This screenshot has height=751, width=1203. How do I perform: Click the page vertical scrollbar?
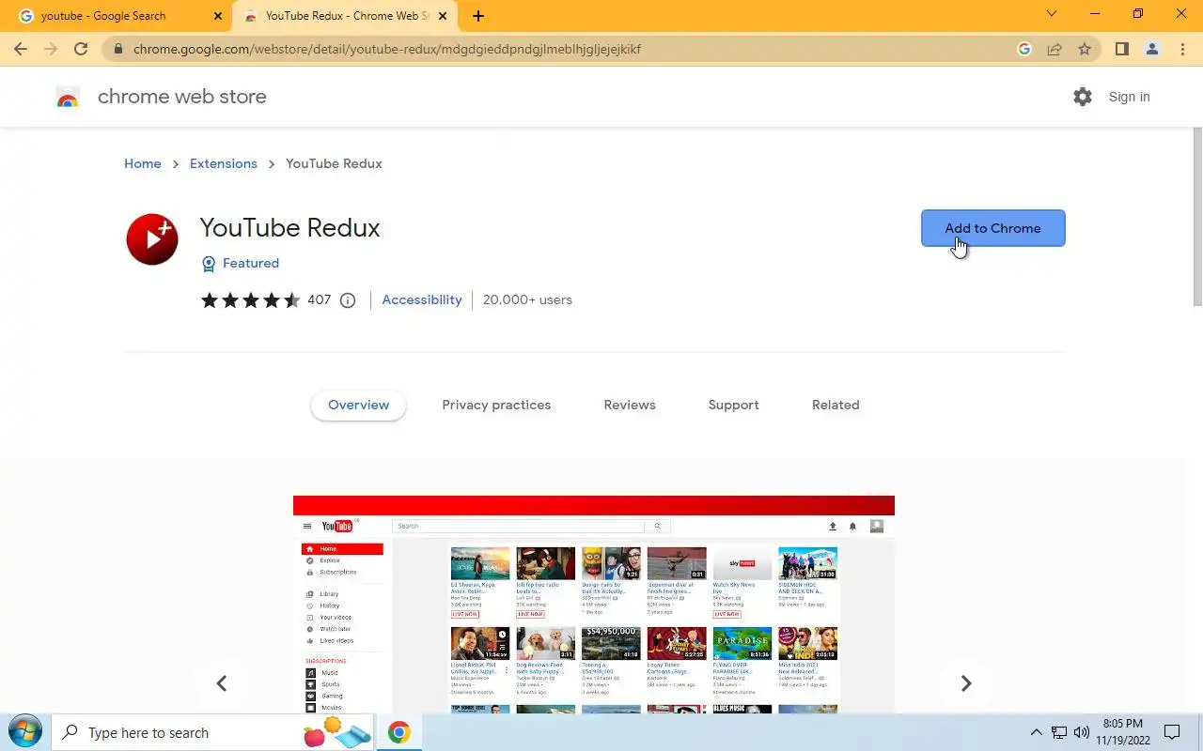click(1197, 216)
